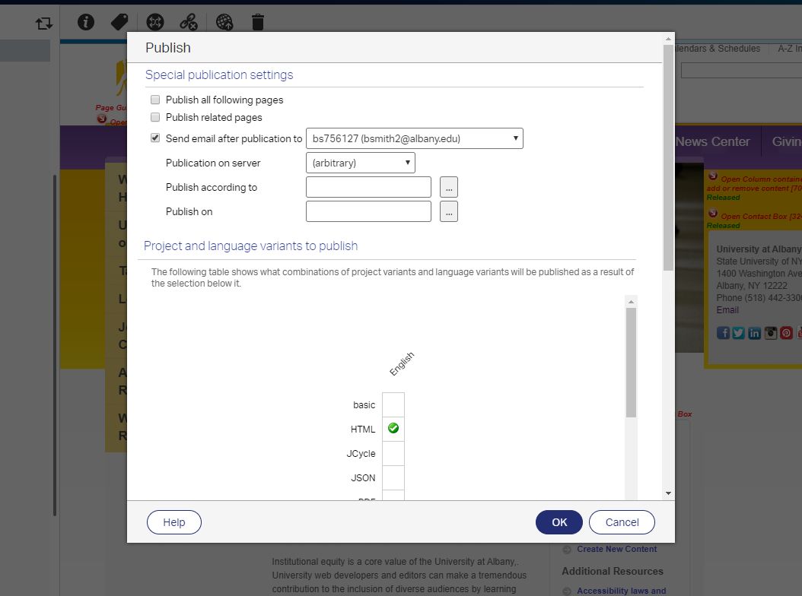Click the LinkedIn icon in contact box
Image resolution: width=802 pixels, height=596 pixels.
pyautogui.click(x=754, y=333)
